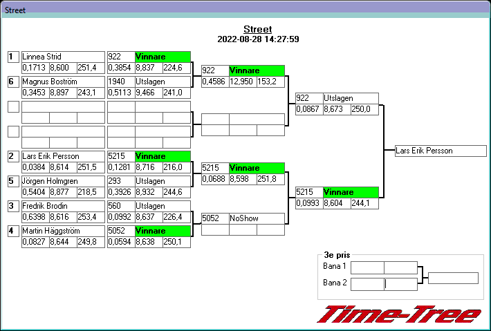Click the 253,4 speed cell
The width and height of the screenshot is (491, 331).
click(x=91, y=217)
